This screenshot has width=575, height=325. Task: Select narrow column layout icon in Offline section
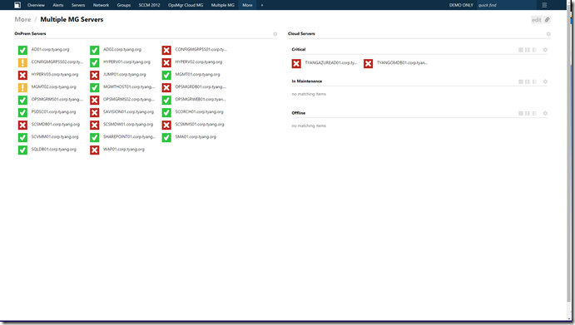pyautogui.click(x=534, y=114)
